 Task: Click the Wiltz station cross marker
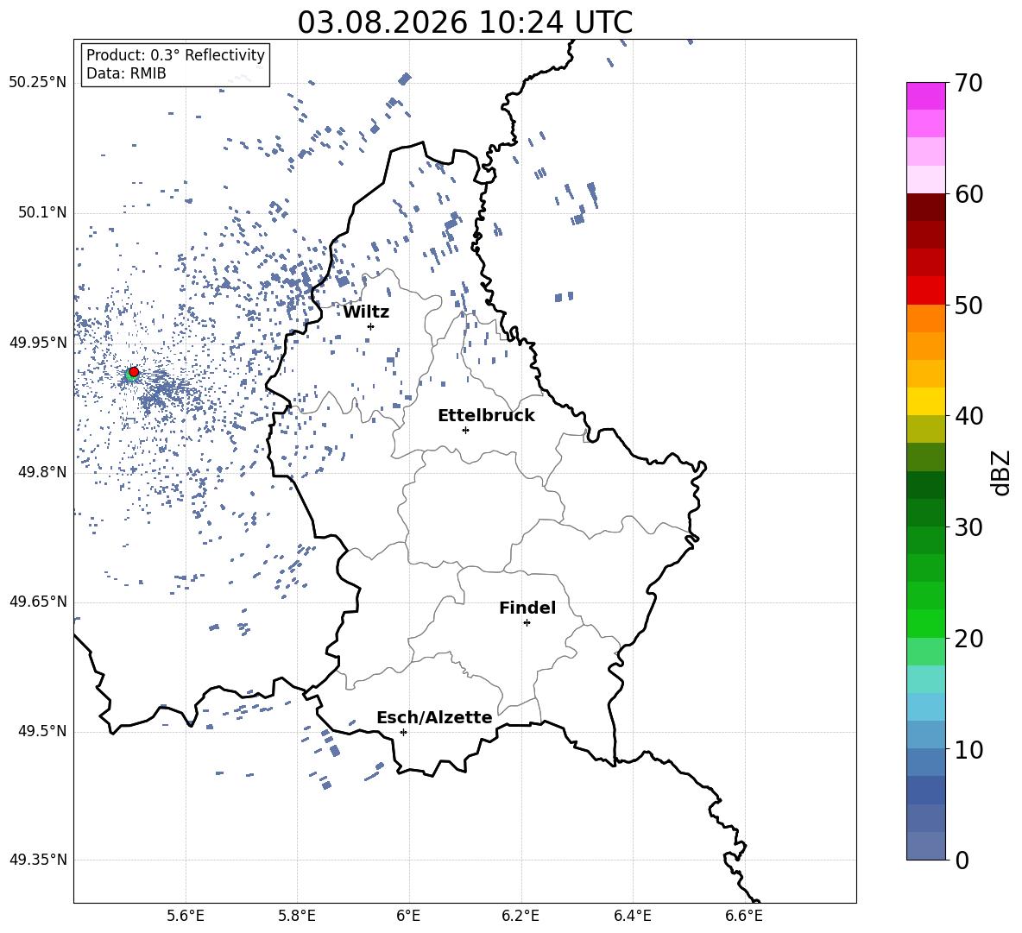pyautogui.click(x=370, y=326)
